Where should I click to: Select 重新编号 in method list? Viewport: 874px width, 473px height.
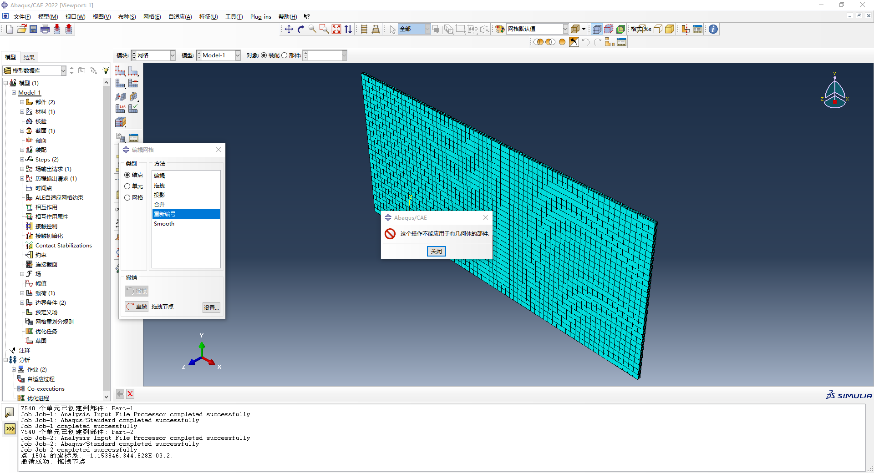pos(186,214)
